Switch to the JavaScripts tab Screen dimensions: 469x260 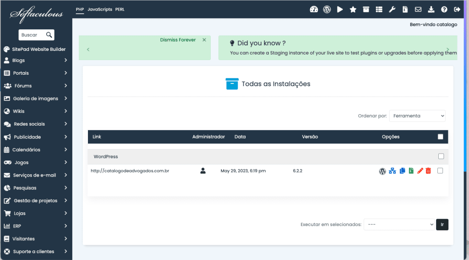[x=100, y=9]
